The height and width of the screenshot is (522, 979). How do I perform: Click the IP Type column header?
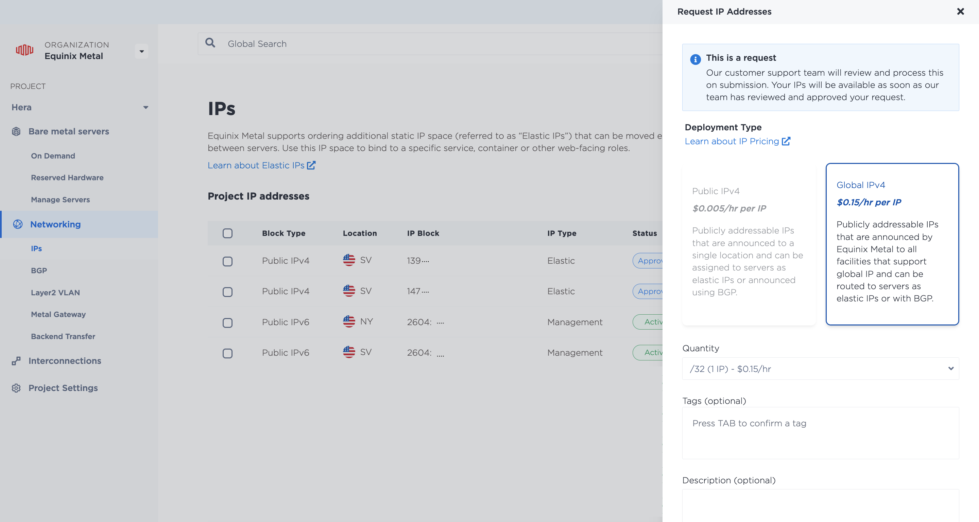tap(562, 233)
